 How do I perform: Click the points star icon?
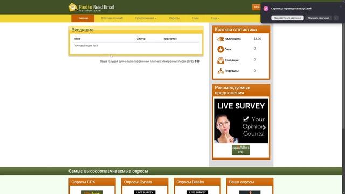pos(220,49)
